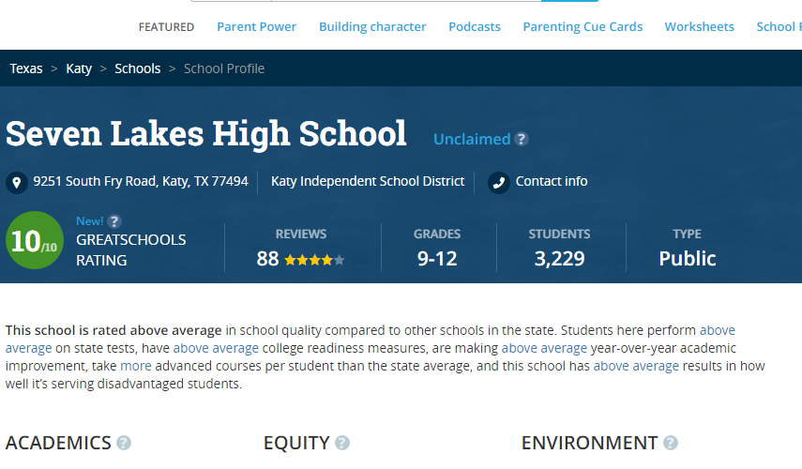Navigate to Katy in the breadcrumb
The height and width of the screenshot is (469, 802).
[x=79, y=68]
